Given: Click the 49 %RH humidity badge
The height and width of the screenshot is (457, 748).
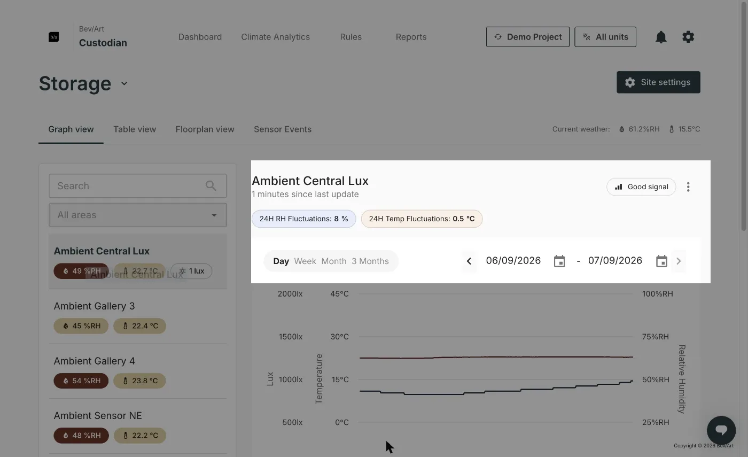Looking at the screenshot, I should point(81,271).
